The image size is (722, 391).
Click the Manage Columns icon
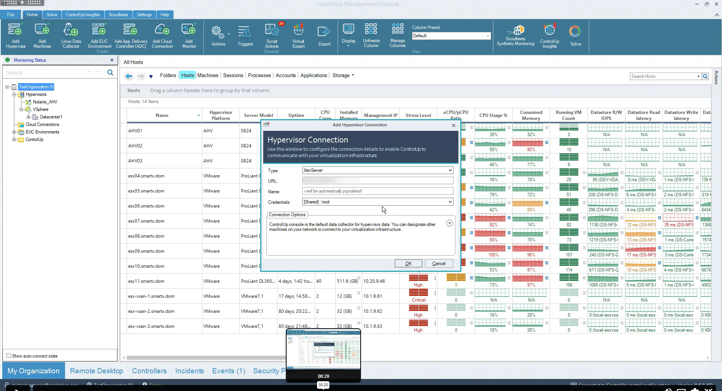pyautogui.click(x=397, y=36)
